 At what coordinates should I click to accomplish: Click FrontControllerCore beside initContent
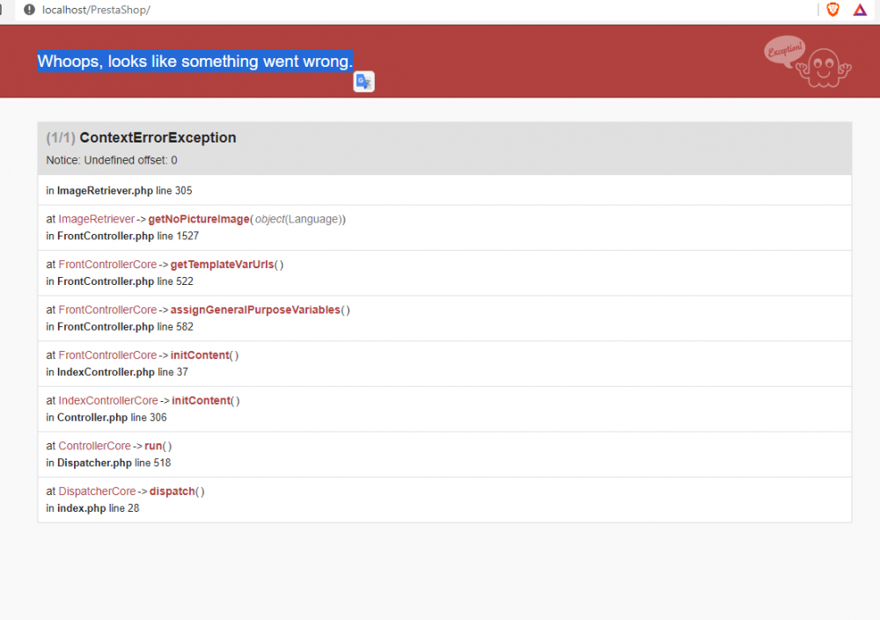(107, 355)
